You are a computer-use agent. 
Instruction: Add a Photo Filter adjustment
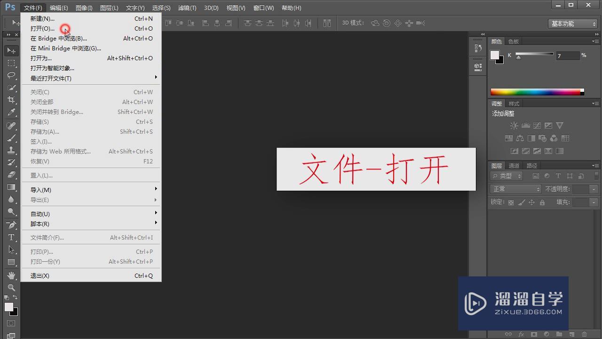542,138
